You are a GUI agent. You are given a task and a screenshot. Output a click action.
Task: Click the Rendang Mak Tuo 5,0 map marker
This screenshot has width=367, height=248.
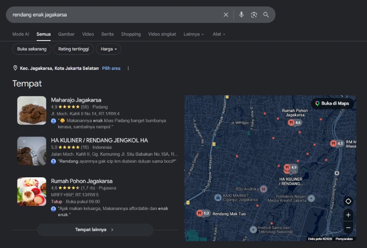[203, 213]
